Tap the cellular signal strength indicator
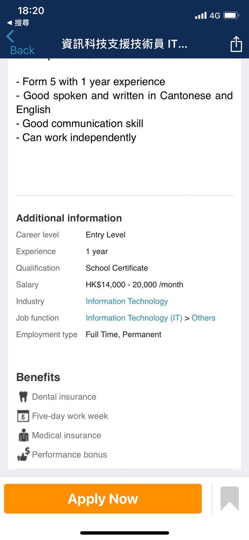 click(x=200, y=16)
